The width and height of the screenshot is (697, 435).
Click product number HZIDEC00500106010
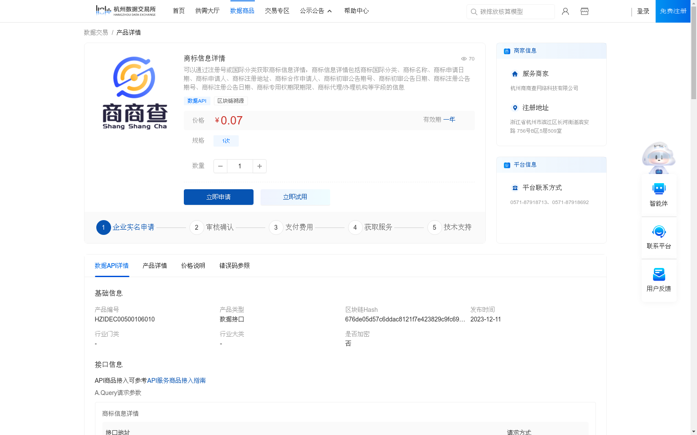pos(125,319)
